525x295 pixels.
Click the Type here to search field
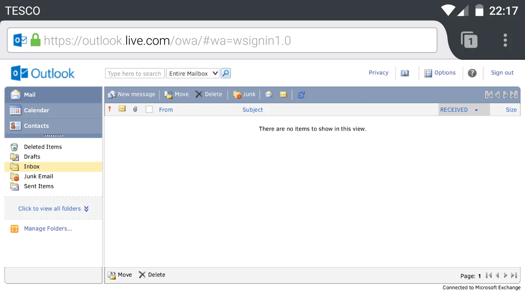(x=135, y=73)
